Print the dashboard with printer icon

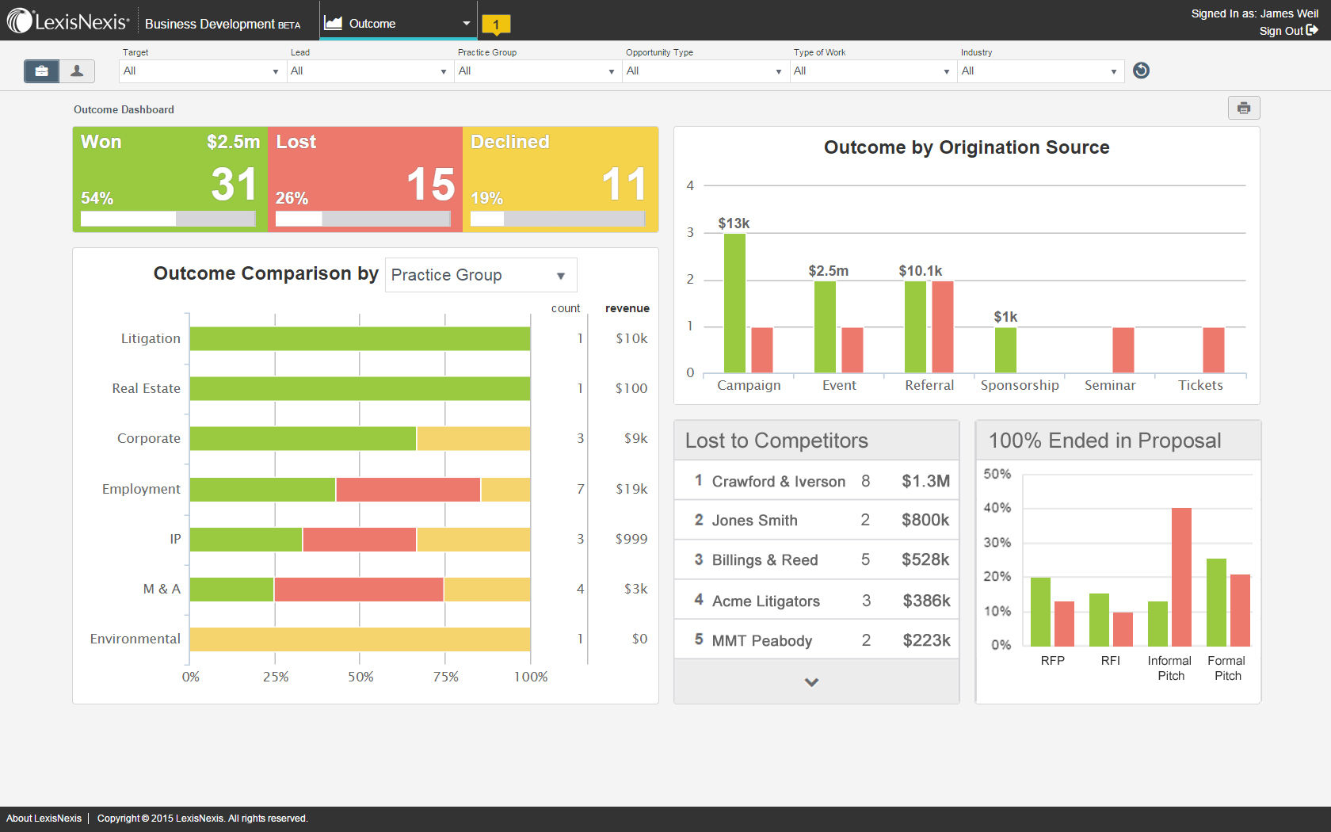coord(1244,108)
